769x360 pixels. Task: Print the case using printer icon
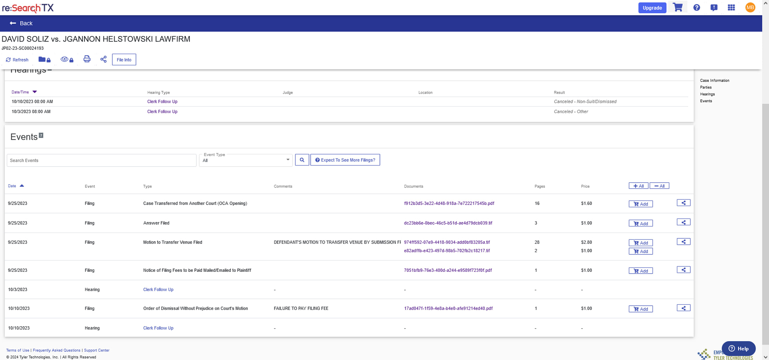tap(87, 59)
